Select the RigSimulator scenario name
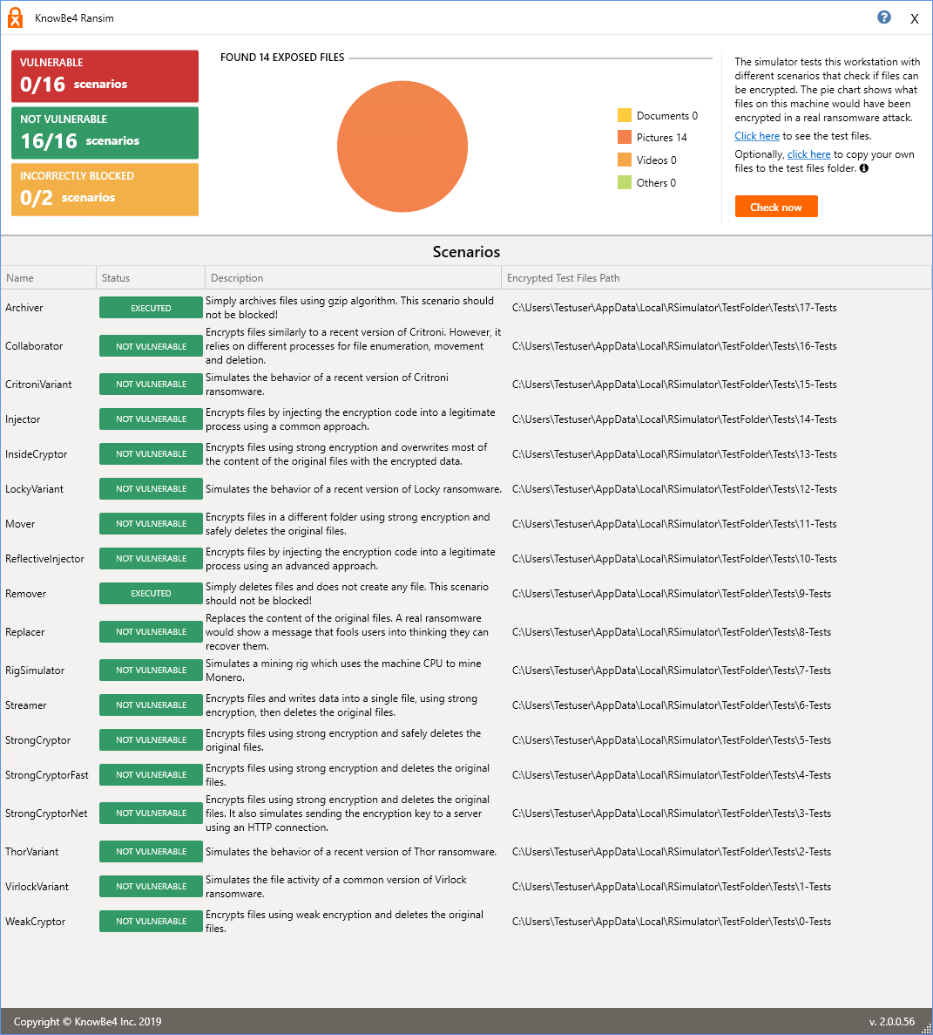933x1035 pixels. 35,671
